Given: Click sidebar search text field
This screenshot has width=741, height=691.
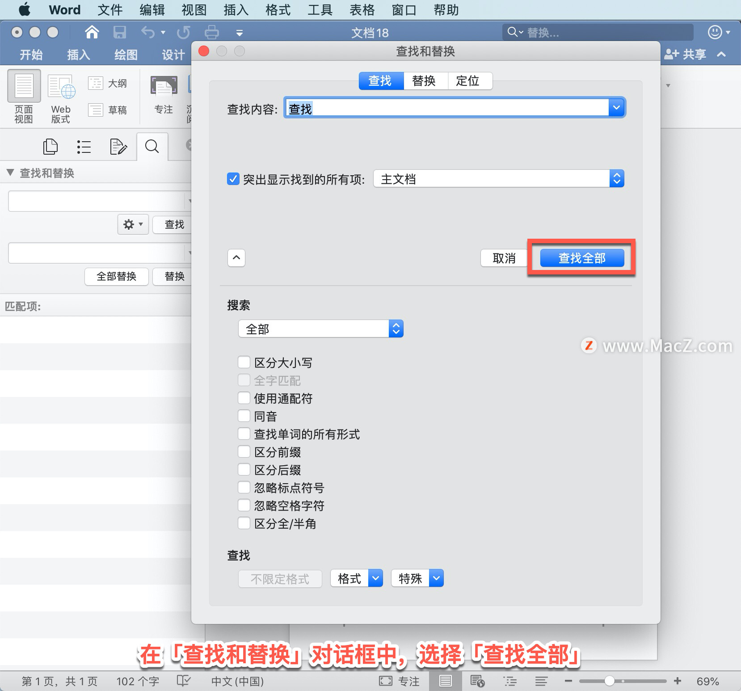Looking at the screenshot, I should (97, 201).
